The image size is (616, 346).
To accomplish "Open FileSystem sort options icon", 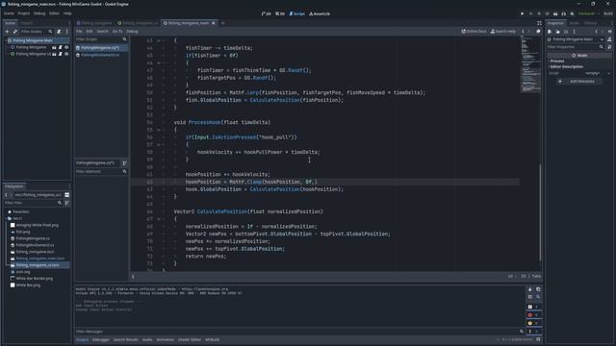I will (66, 203).
